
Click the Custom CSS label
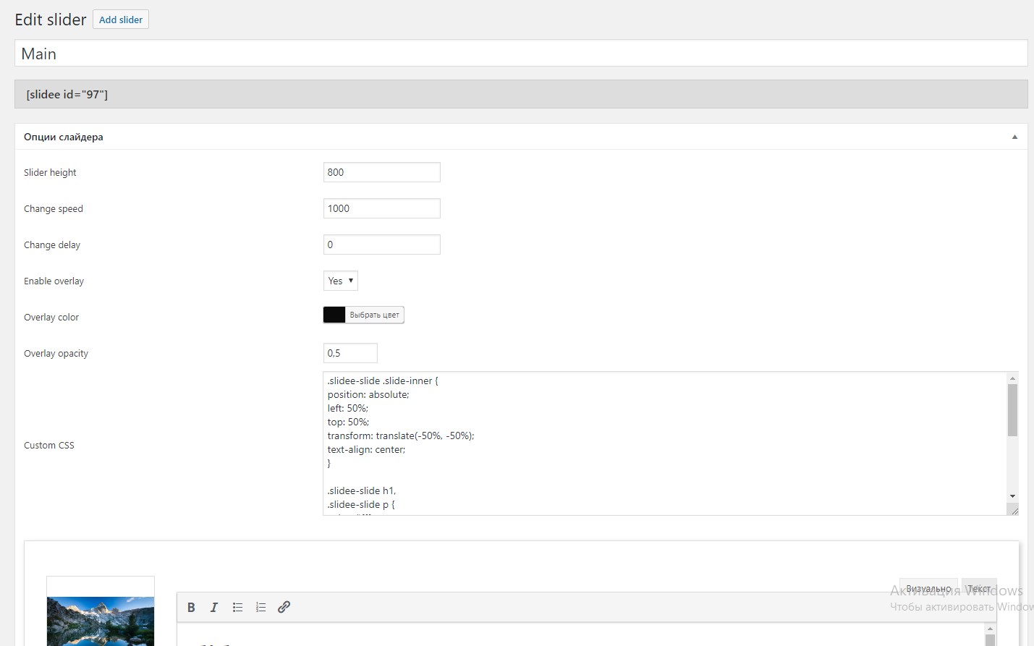click(x=49, y=445)
